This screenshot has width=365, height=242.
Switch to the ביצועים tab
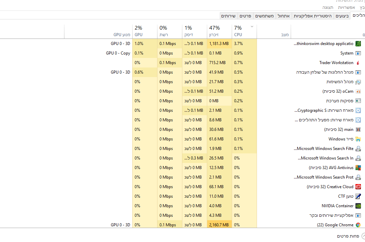[x=342, y=16]
